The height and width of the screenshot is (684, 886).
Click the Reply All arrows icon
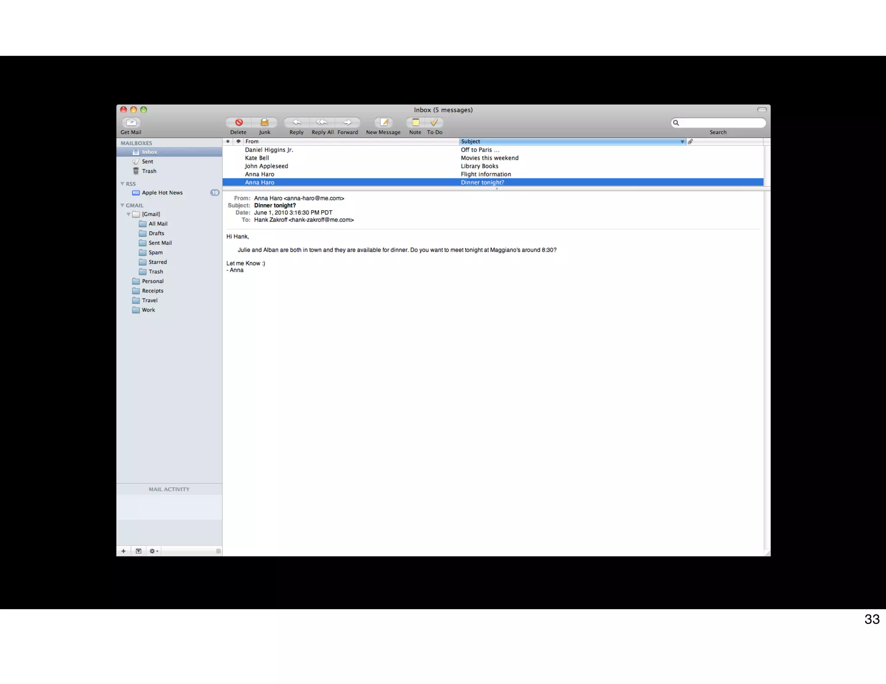(x=322, y=122)
